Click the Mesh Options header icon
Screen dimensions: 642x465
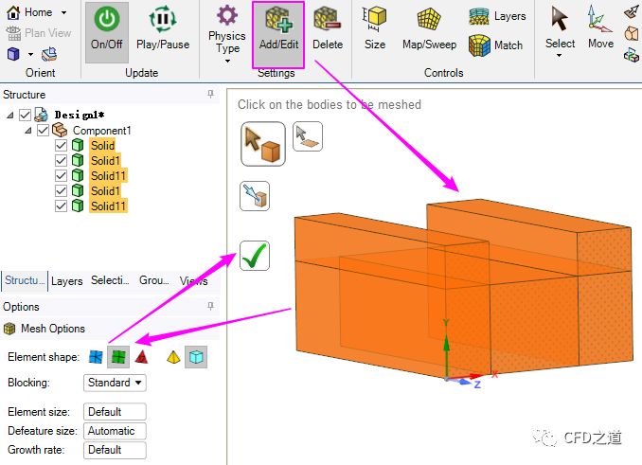9,329
